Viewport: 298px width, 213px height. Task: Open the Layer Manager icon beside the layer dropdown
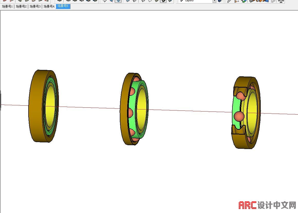[x=220, y=1]
